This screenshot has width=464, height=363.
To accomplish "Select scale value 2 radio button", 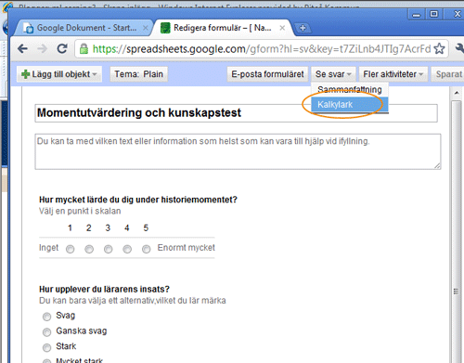I will pos(89,249).
